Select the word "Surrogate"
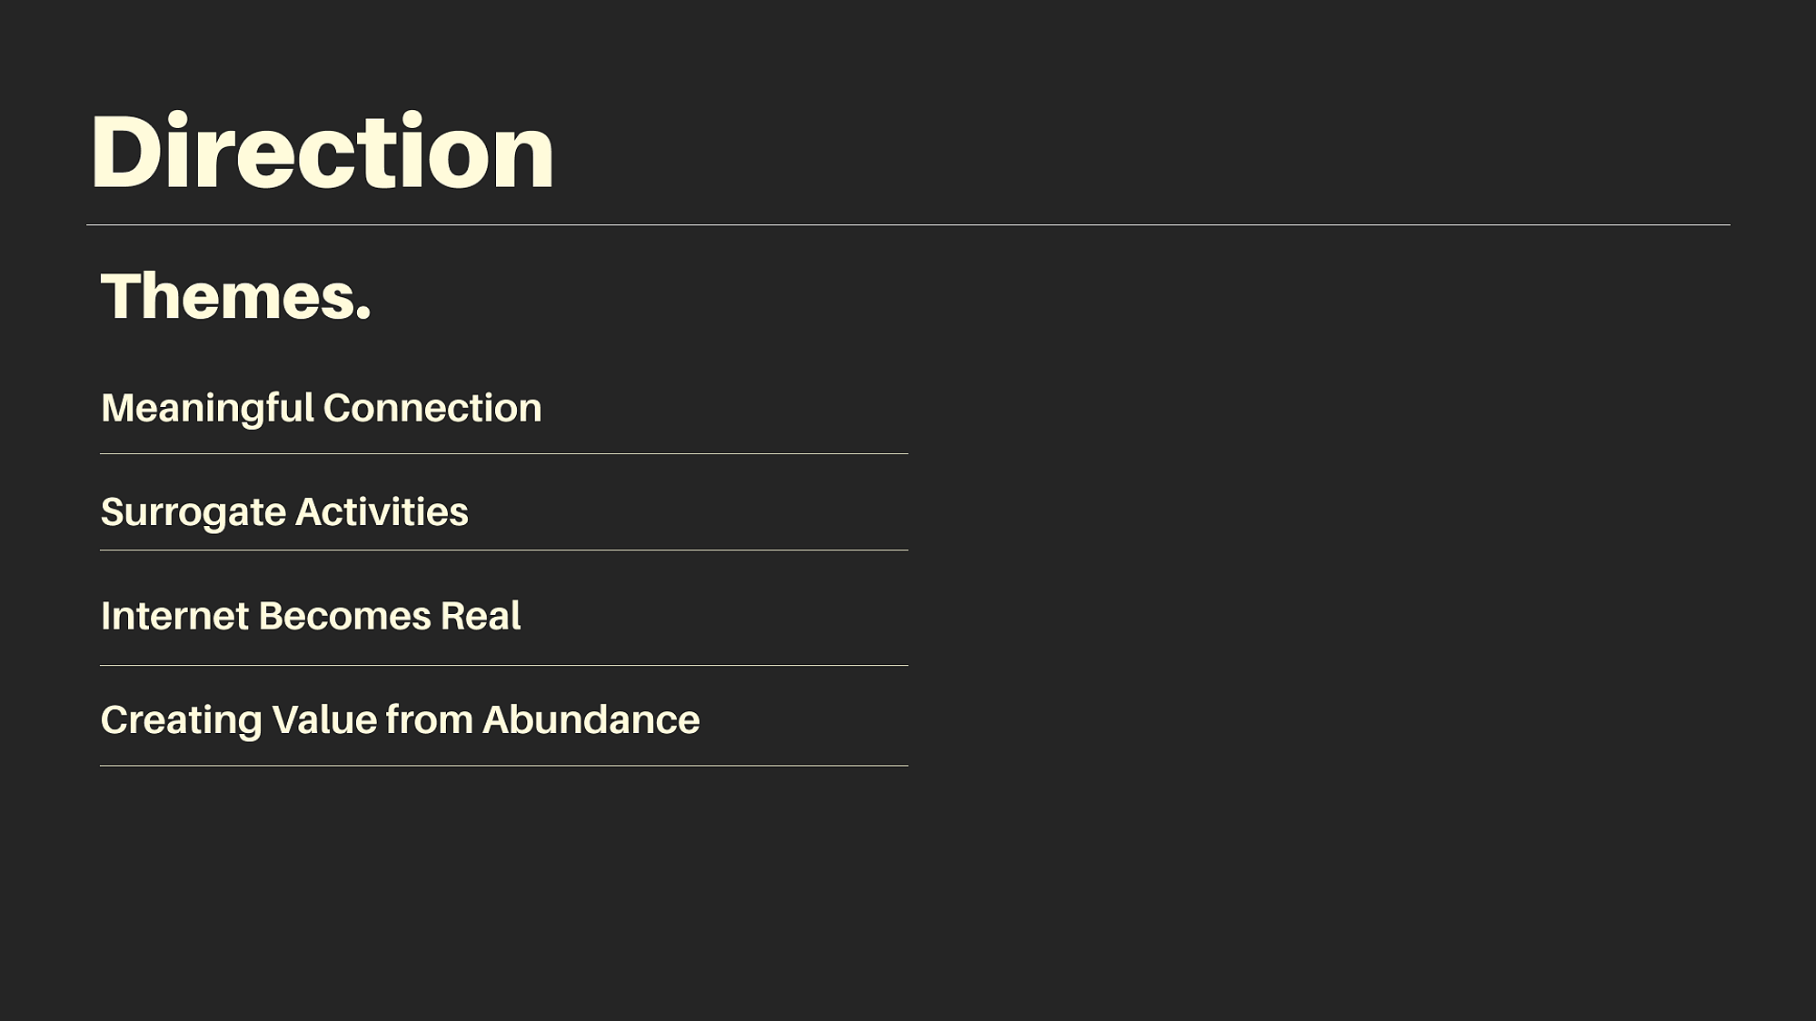 (x=194, y=513)
